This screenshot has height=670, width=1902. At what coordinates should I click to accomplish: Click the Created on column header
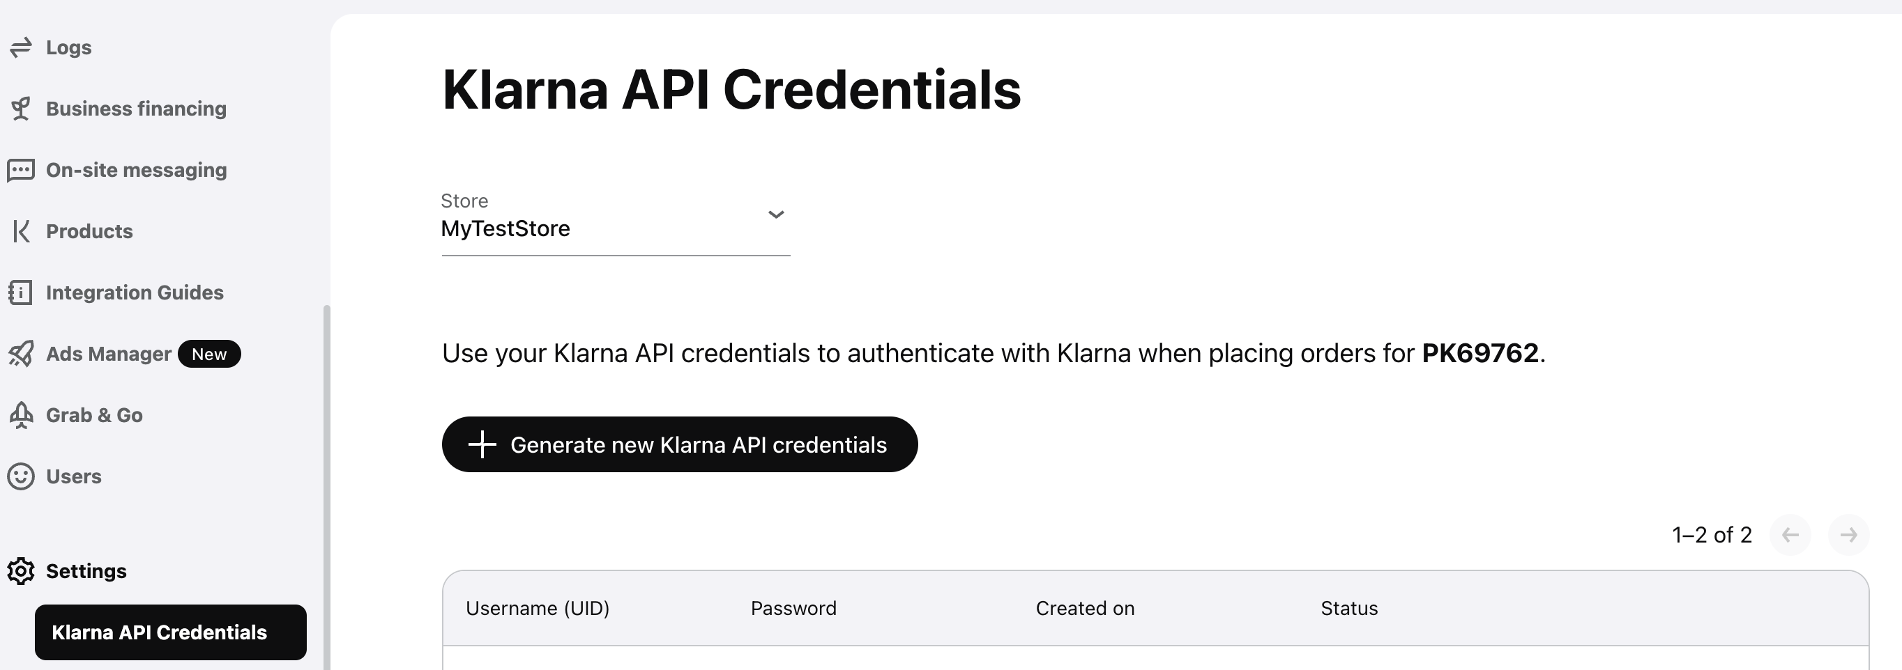pyautogui.click(x=1085, y=608)
